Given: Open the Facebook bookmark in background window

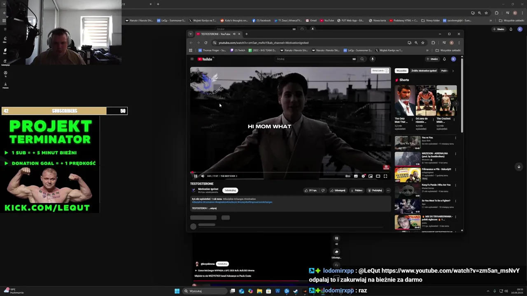Looking at the screenshot, I should [261, 21].
